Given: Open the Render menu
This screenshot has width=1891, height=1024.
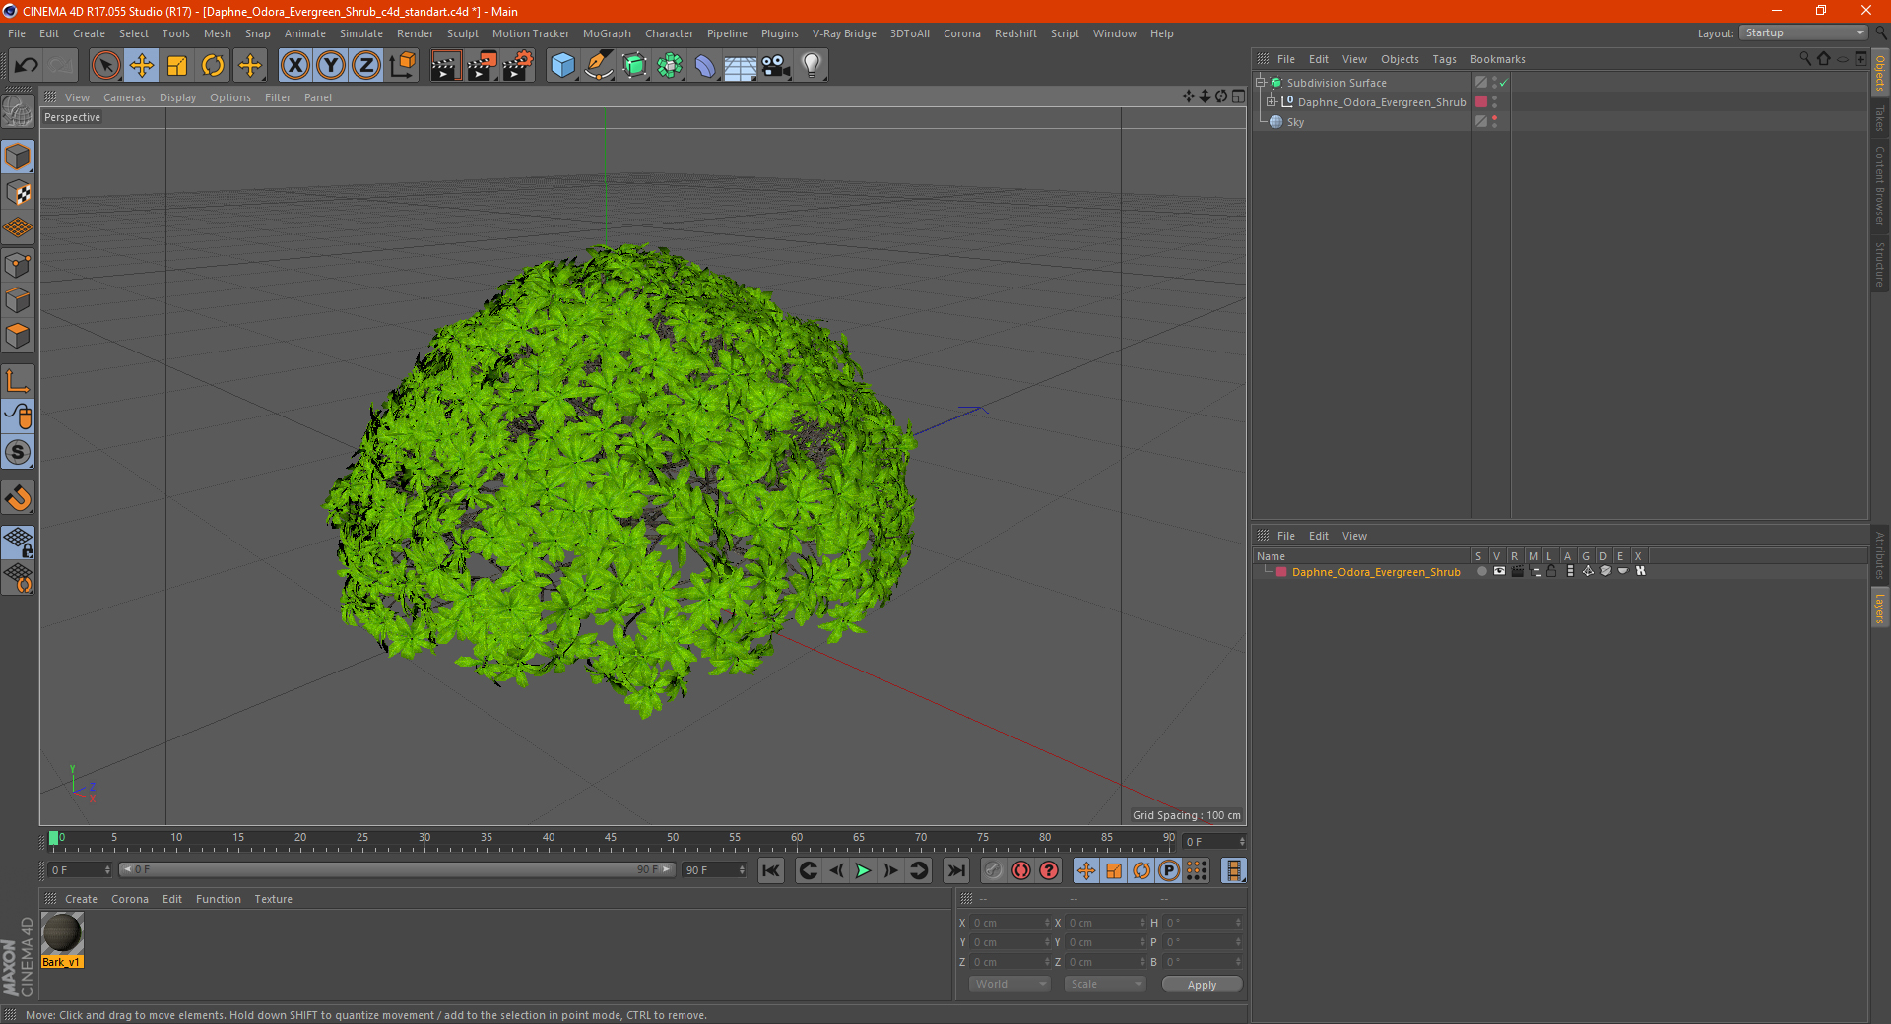Looking at the screenshot, I should pos(415,33).
